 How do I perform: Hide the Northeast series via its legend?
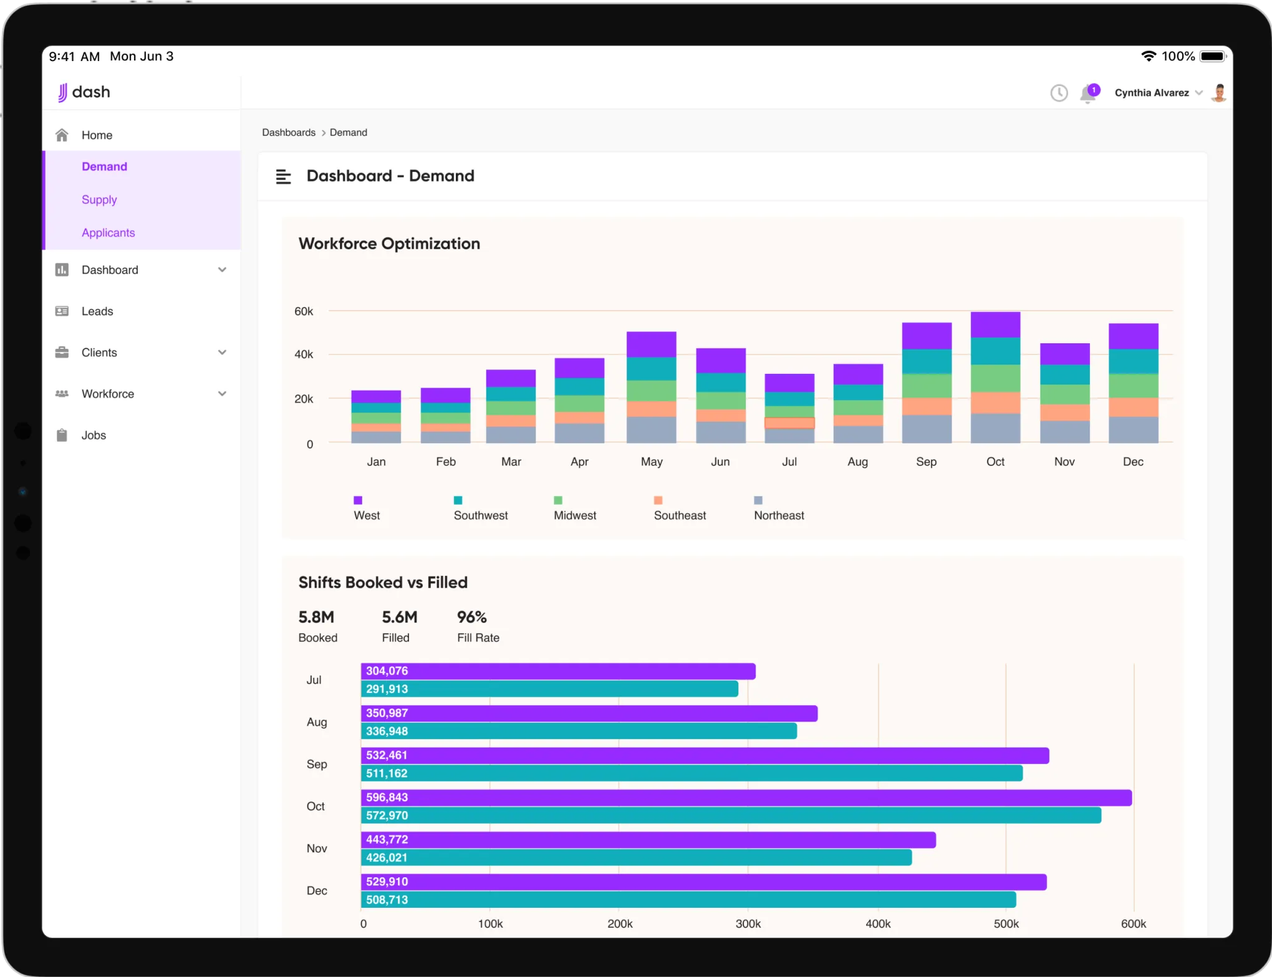point(757,500)
